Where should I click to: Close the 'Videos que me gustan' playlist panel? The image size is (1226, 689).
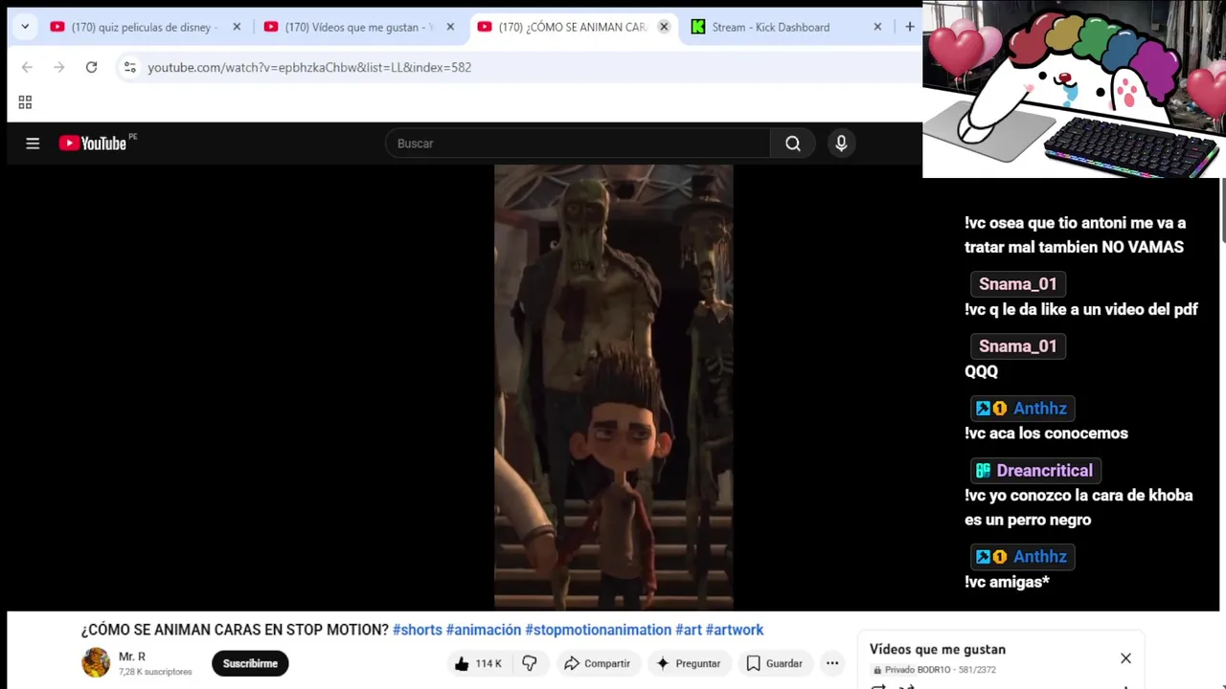[x=1125, y=658]
